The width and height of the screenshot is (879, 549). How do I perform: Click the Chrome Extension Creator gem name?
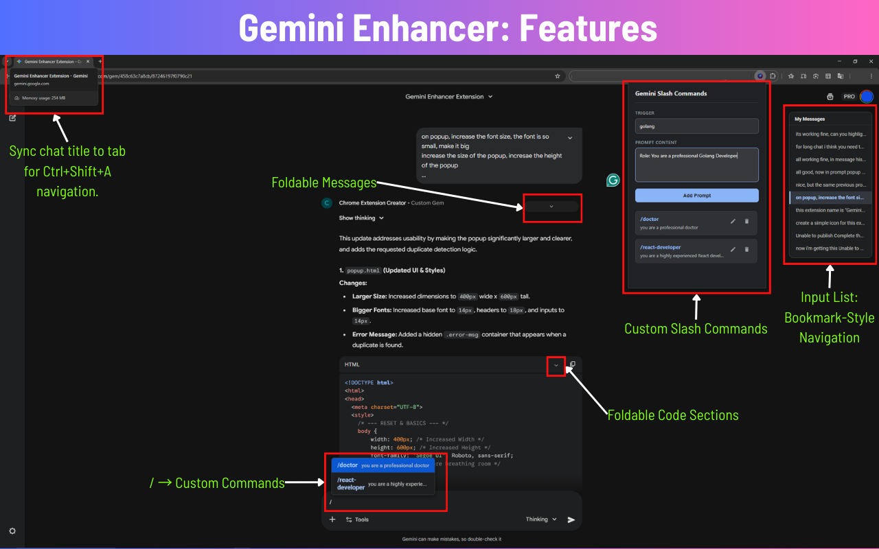point(373,203)
